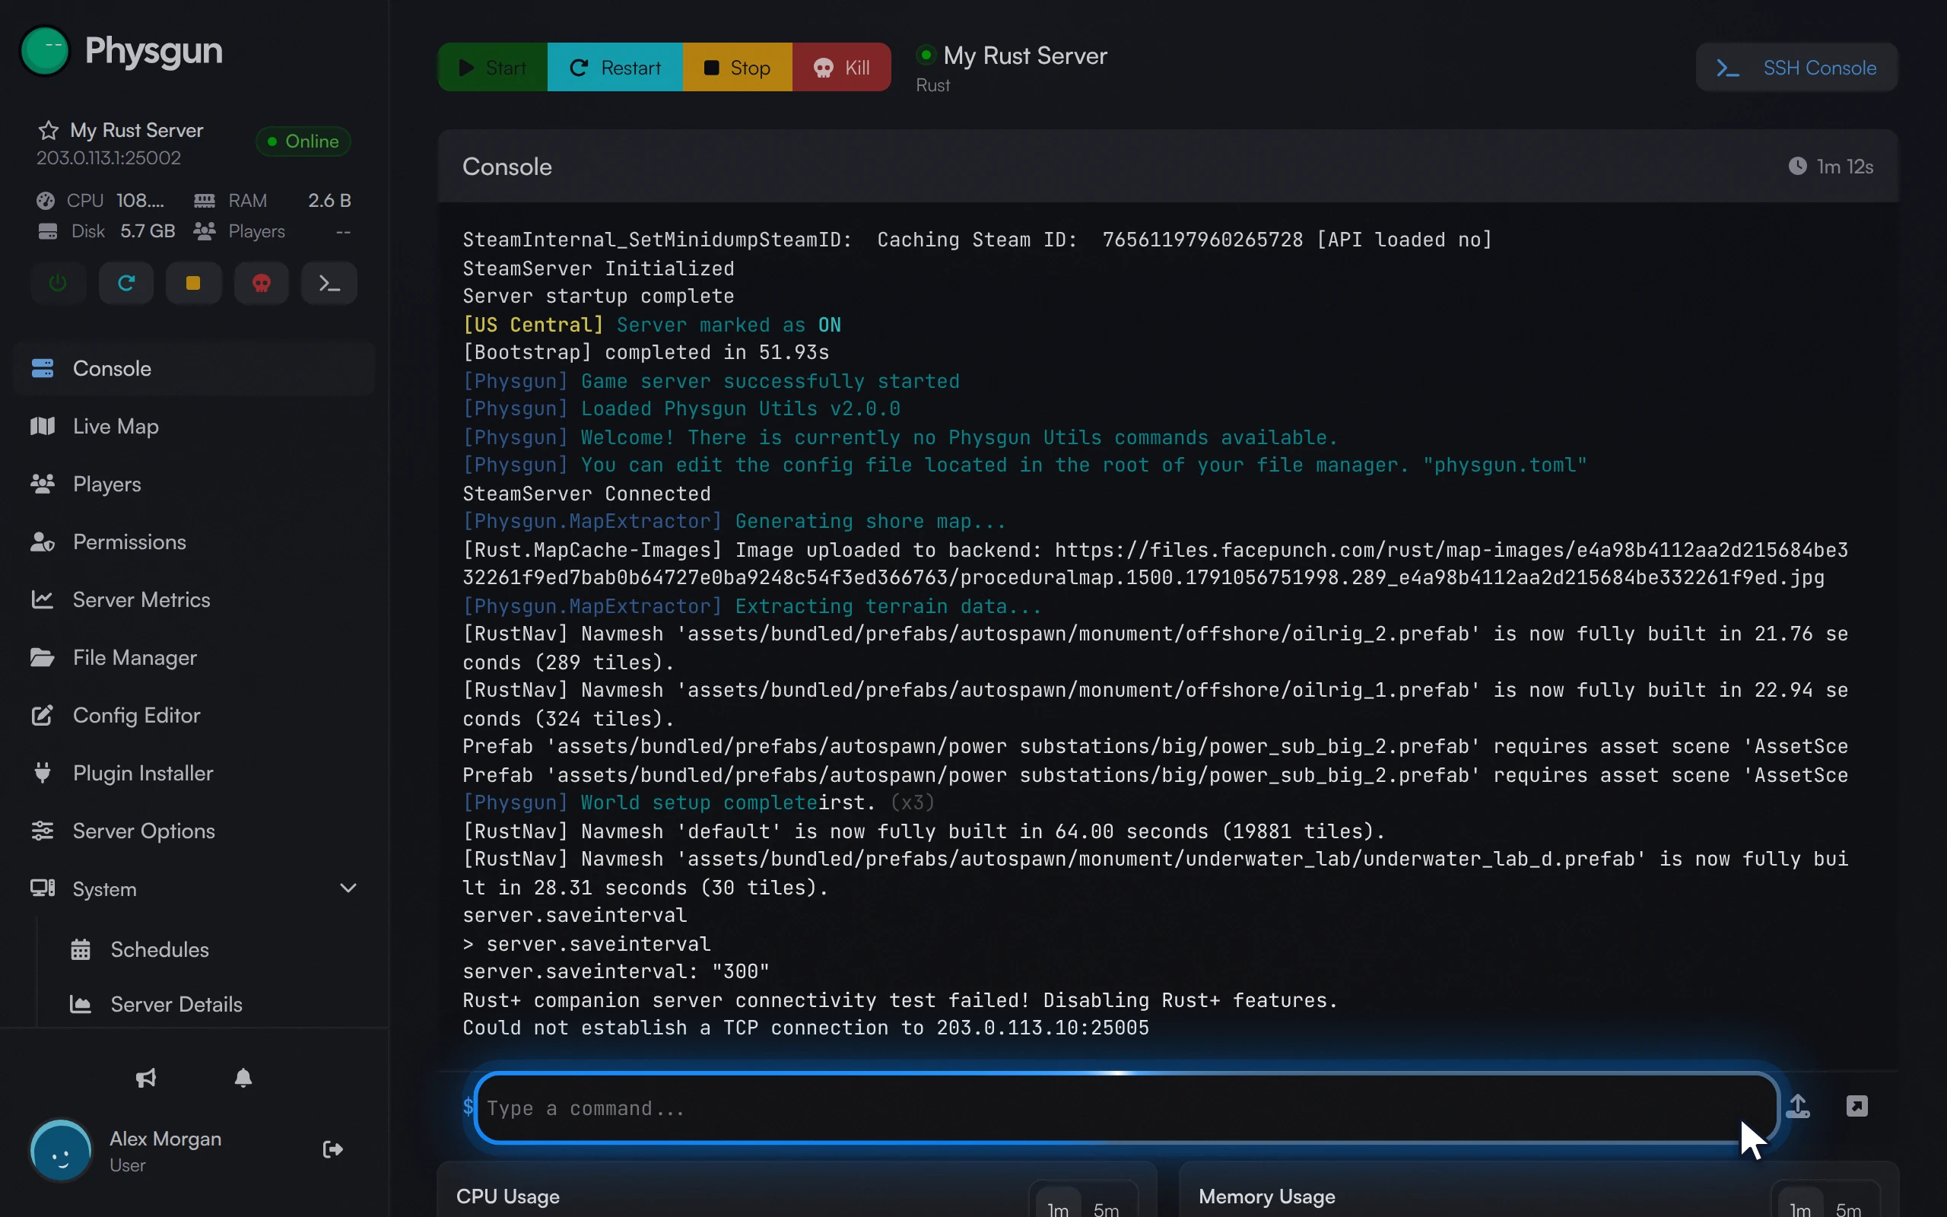Favorite My Rust Server with star icon
Image resolution: width=1947 pixels, height=1217 pixels.
pos(48,130)
